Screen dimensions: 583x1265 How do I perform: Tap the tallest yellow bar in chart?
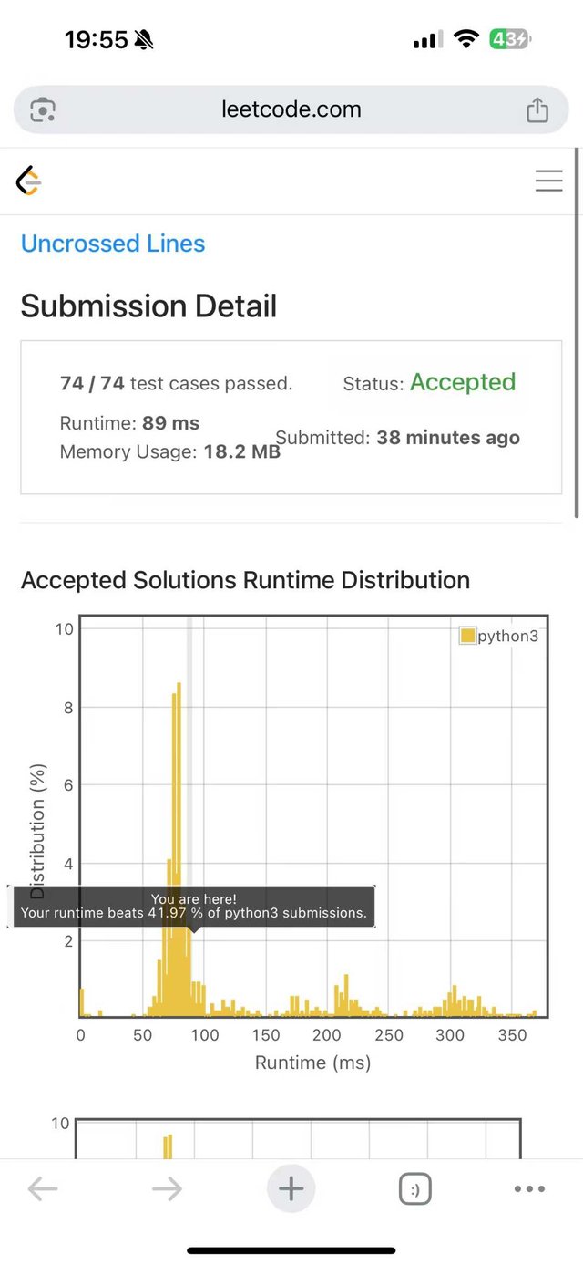[179, 848]
